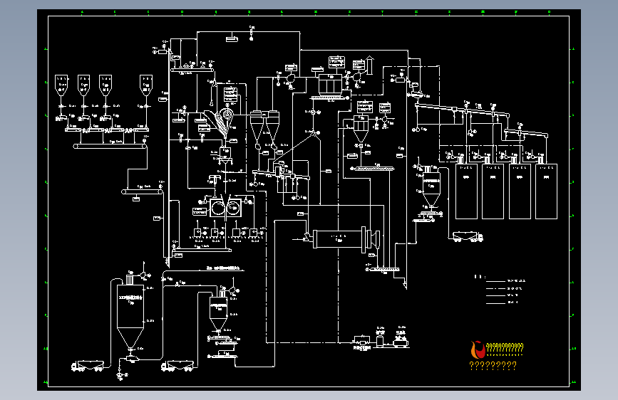Screen dimensions: 618x400
Task: Select the horizontal ball mill cylinder
Action: [x=339, y=238]
